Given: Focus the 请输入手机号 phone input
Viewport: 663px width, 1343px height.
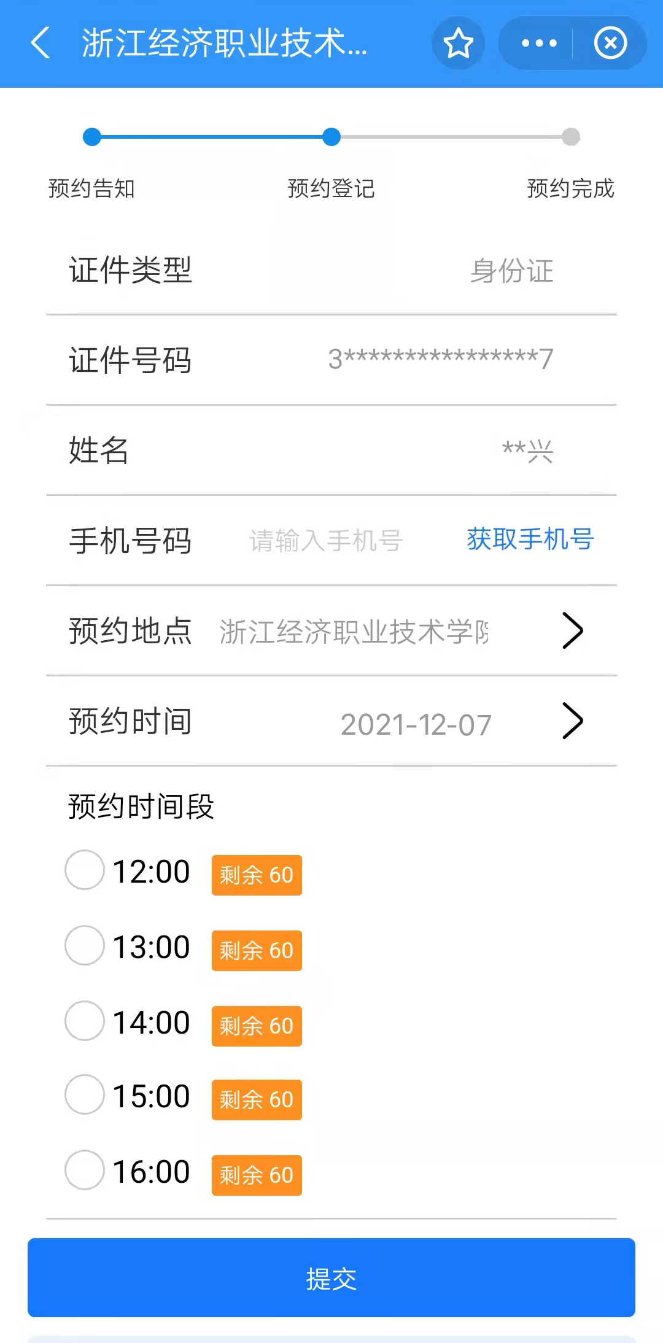Looking at the screenshot, I should [326, 541].
